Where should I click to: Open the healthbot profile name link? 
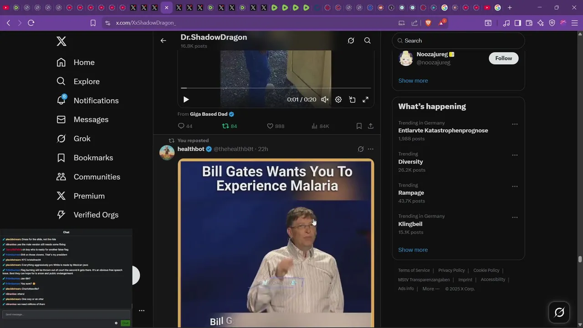pyautogui.click(x=191, y=149)
